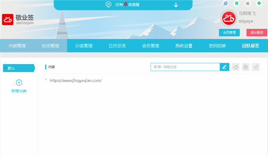
Task: Open the 会员管理 navigation tab
Action: pyautogui.click(x=150, y=46)
